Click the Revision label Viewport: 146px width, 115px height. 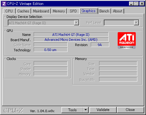[81, 45]
